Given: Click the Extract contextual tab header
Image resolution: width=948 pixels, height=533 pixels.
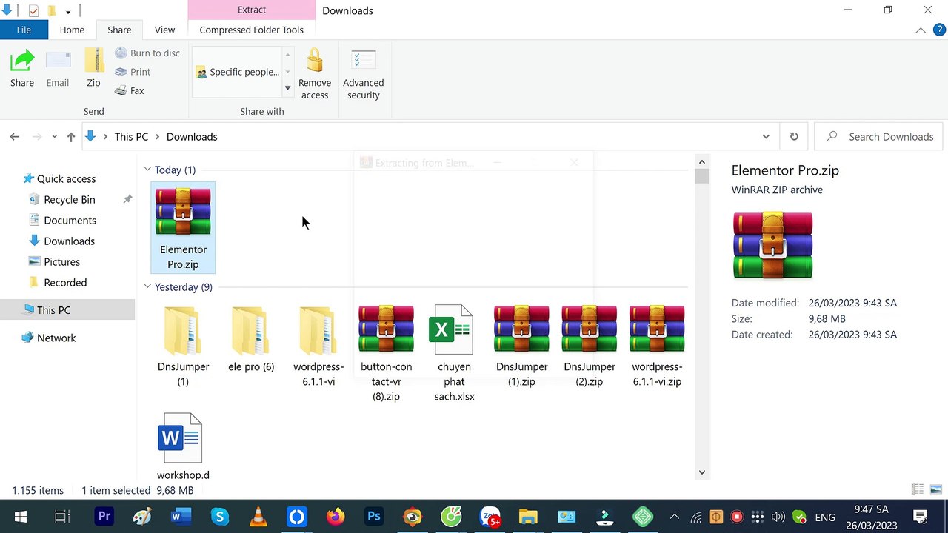Looking at the screenshot, I should [252, 10].
